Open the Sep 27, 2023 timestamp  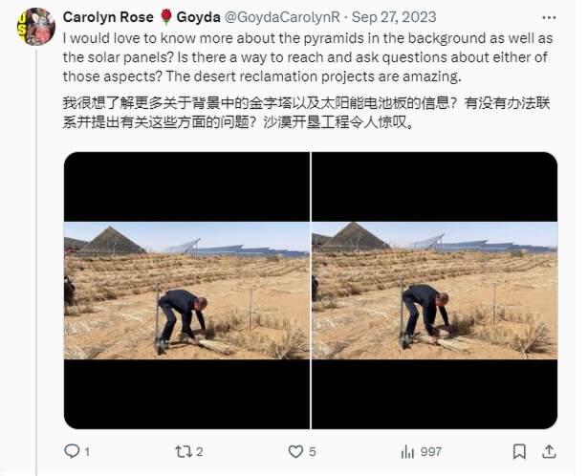tap(394, 17)
